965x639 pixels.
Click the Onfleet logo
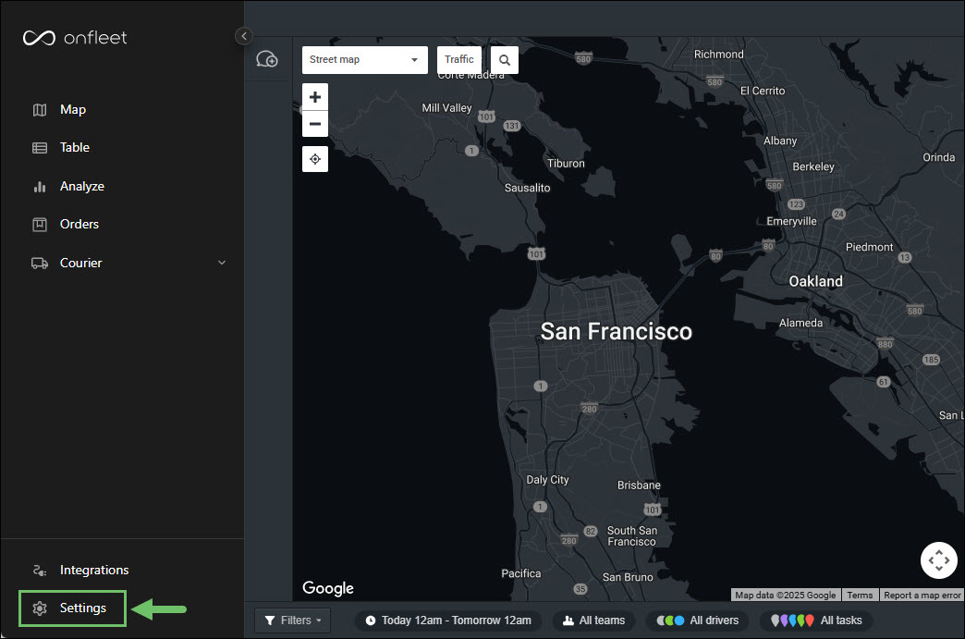(x=75, y=38)
